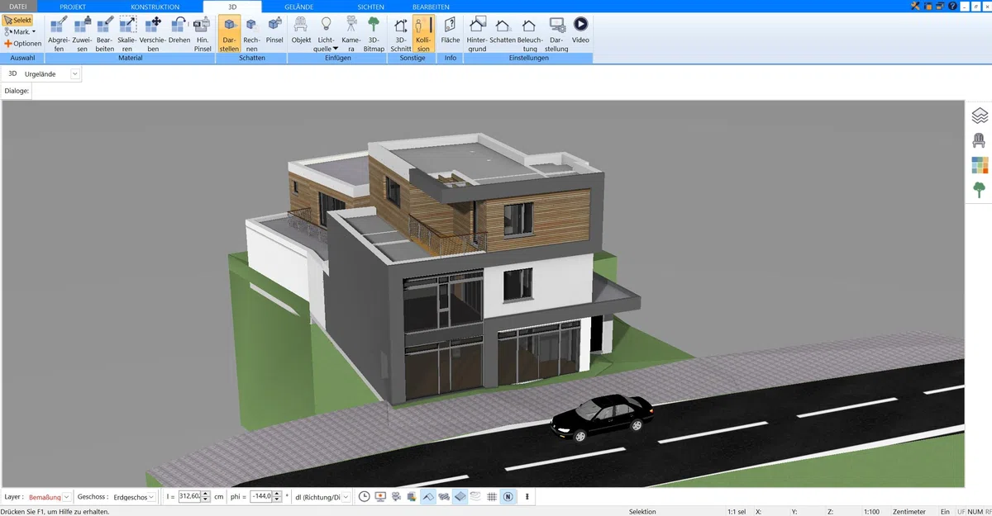Open Beleuchtung lighting settings
Viewport: 992px width, 516px height.
pyautogui.click(x=530, y=34)
